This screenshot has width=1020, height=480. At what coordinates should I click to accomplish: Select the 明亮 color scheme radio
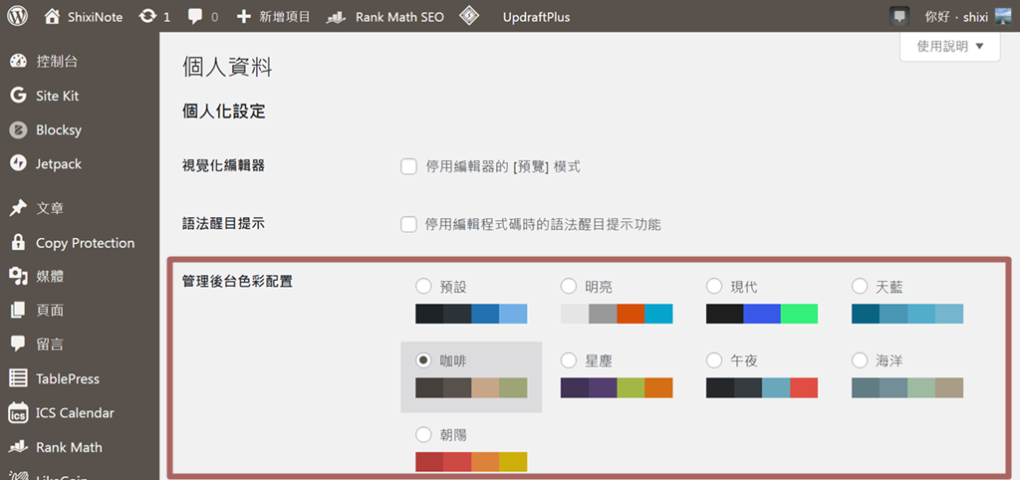coord(569,286)
